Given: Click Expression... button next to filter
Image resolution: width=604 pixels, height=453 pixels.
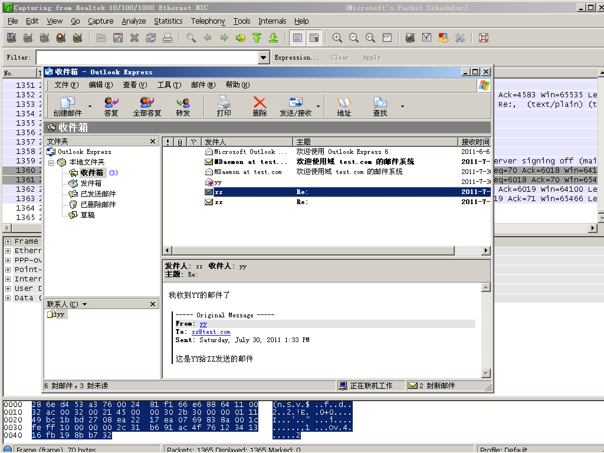Looking at the screenshot, I should [x=297, y=57].
